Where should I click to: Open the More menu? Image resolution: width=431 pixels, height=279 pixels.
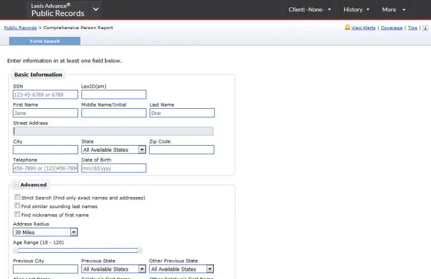click(x=394, y=9)
